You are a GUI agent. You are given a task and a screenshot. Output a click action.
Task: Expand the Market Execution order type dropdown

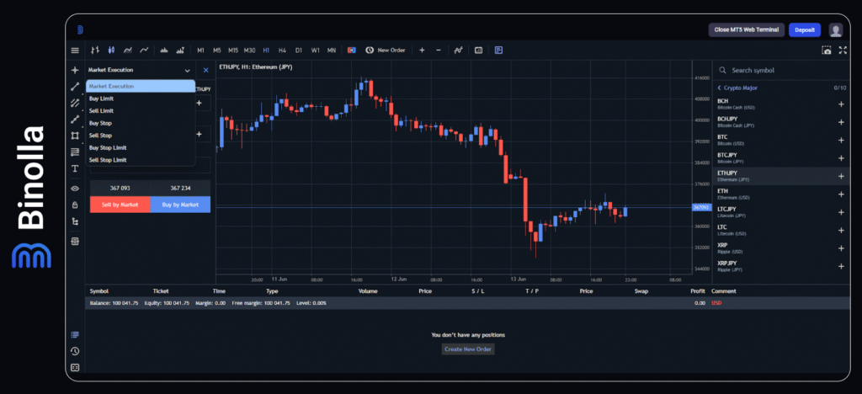pos(187,71)
